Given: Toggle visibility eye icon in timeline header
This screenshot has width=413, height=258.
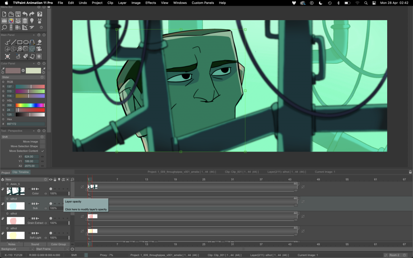Looking at the screenshot, I should pyautogui.click(x=51, y=179).
